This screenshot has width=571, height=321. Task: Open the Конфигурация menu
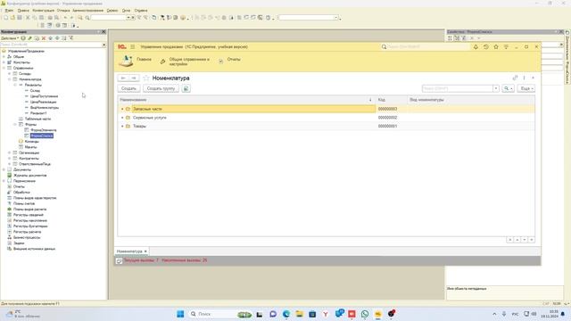coord(44,11)
